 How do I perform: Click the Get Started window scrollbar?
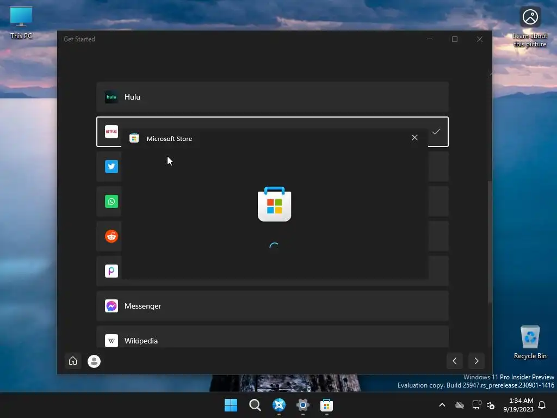pos(490,242)
